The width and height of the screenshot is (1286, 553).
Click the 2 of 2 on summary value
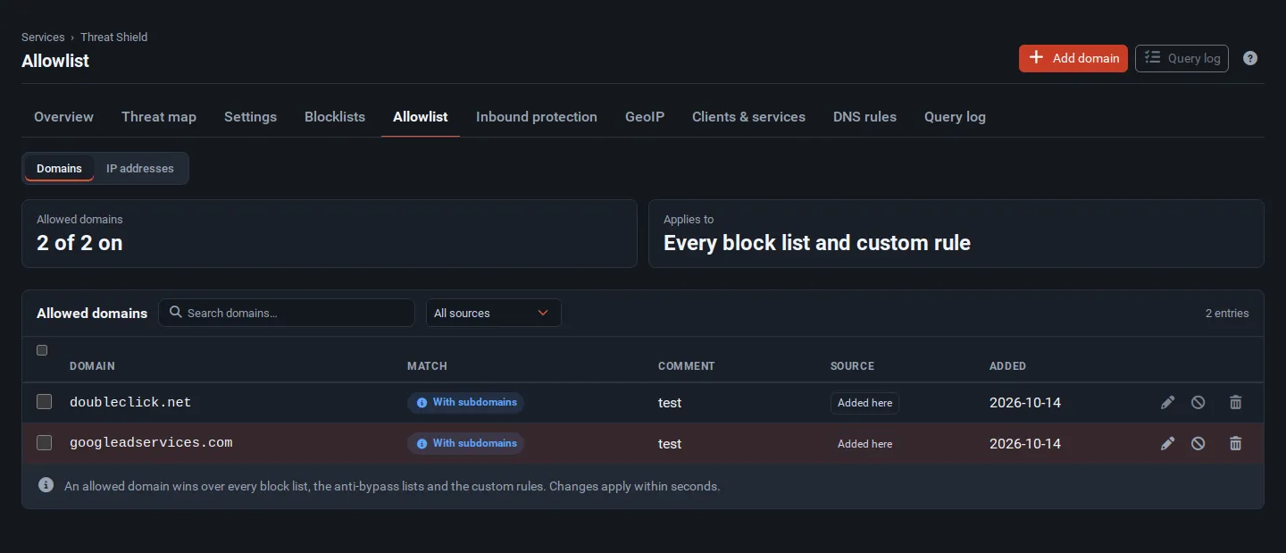[x=79, y=243]
